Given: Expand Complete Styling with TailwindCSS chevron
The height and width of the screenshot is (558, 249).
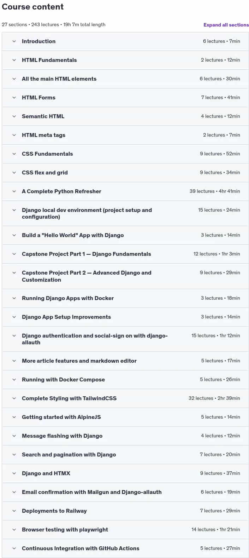Looking at the screenshot, I should 14,398.
